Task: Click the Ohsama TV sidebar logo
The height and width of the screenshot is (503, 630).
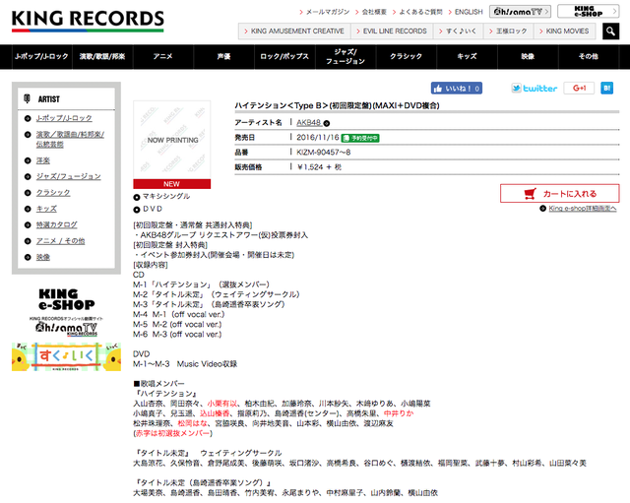Action: [x=66, y=327]
